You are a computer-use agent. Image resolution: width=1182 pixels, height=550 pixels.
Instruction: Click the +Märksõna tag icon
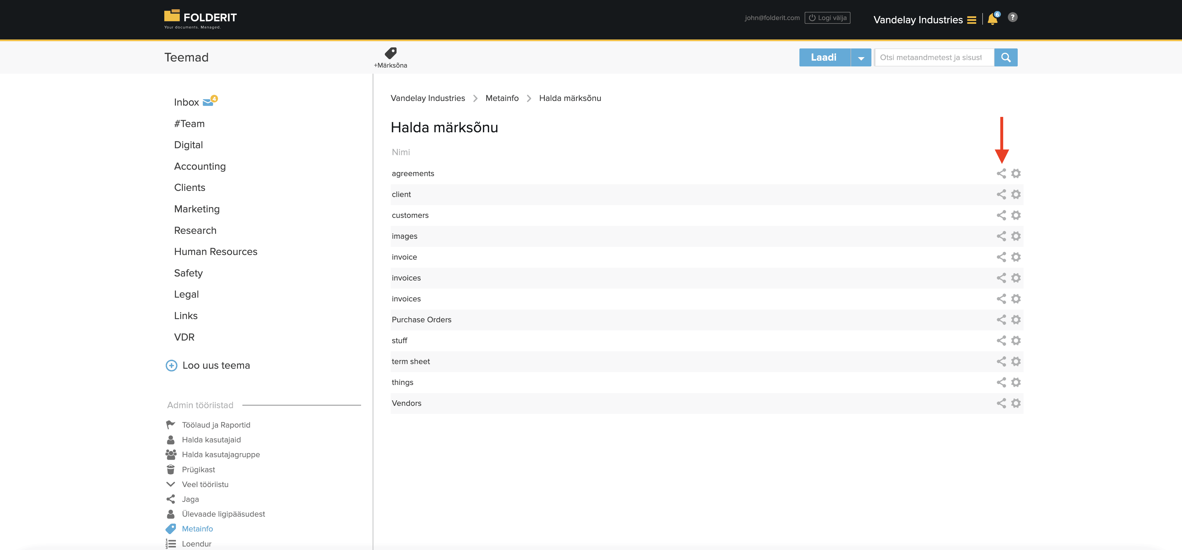click(x=390, y=53)
